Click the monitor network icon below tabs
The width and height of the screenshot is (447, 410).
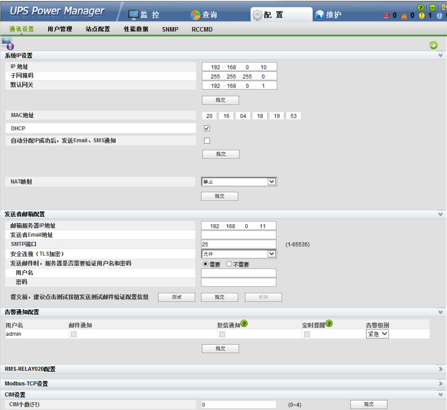pyautogui.click(x=7, y=43)
